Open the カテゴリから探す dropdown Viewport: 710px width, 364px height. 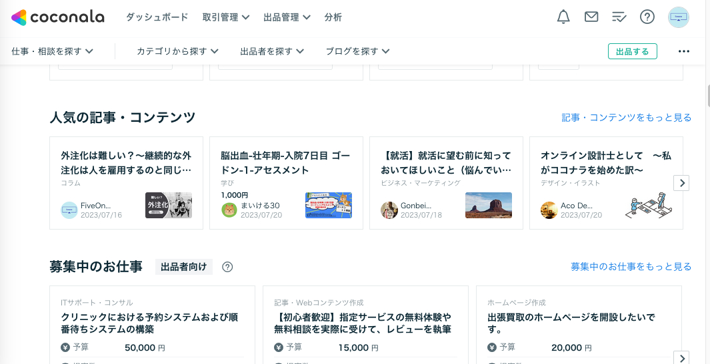177,51
